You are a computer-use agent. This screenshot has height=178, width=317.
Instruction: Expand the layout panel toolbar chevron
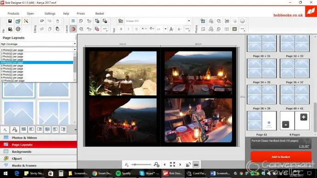click(75, 129)
